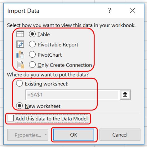Select the PivotChart radio button
147x148 pixels.
point(32,54)
